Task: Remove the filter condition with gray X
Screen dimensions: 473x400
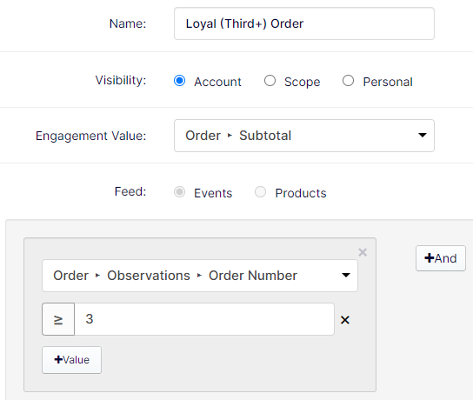Action: click(x=363, y=252)
